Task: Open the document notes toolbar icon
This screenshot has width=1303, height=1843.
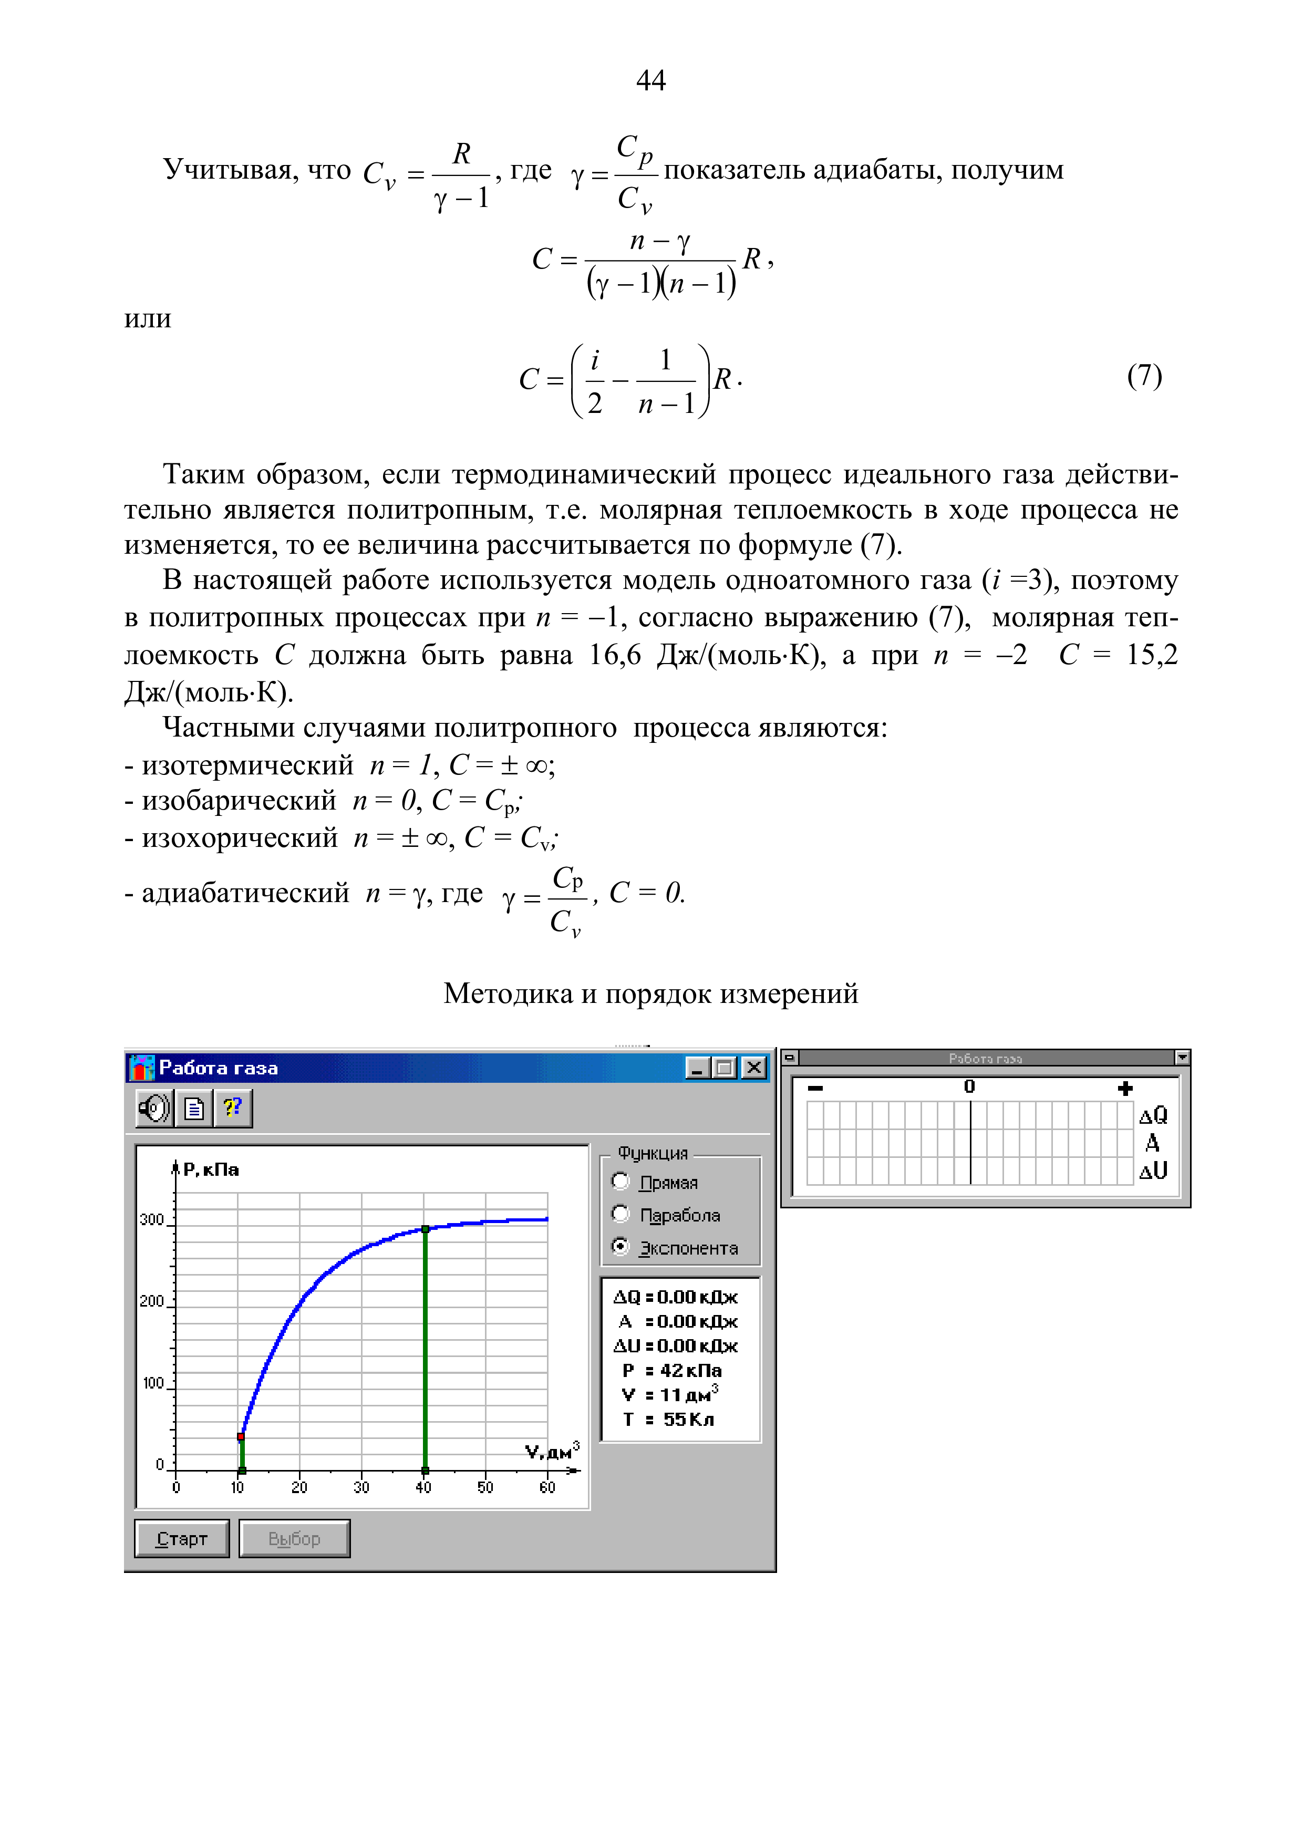Action: coord(193,1109)
